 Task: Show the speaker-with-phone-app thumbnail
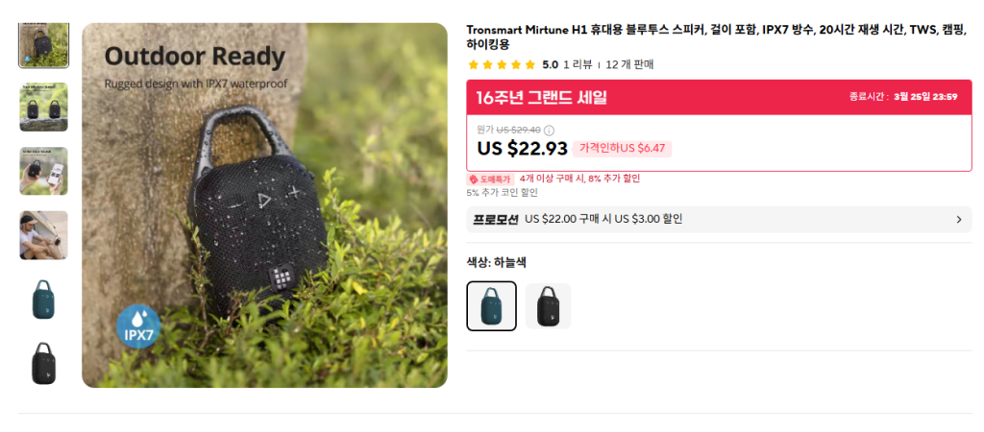(43, 171)
